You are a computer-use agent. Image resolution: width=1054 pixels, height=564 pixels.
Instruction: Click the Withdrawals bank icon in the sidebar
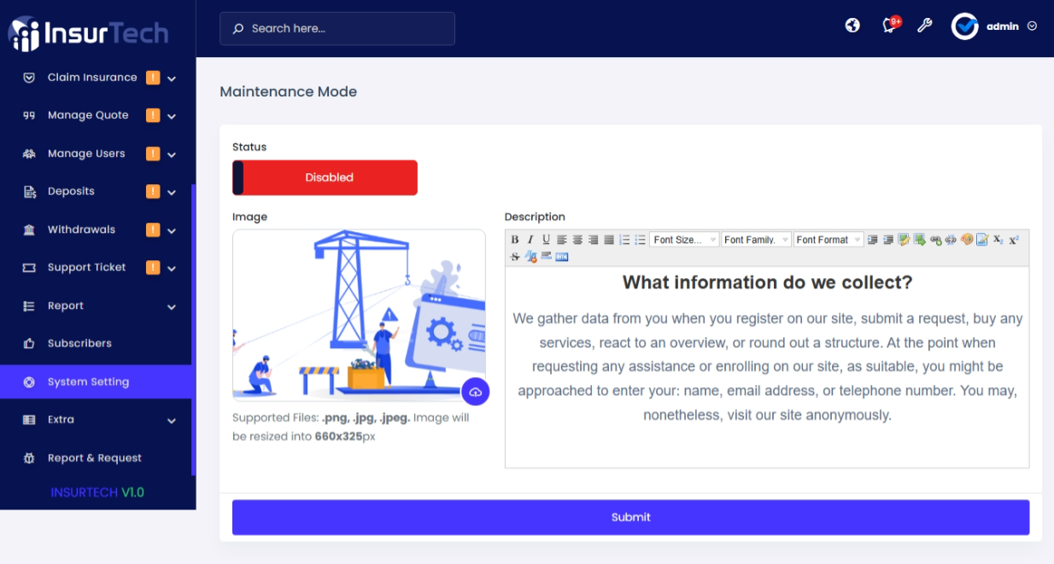(x=29, y=230)
